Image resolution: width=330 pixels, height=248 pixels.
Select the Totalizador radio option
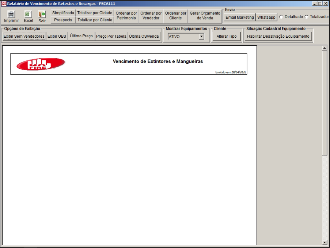pyautogui.click(x=306, y=17)
